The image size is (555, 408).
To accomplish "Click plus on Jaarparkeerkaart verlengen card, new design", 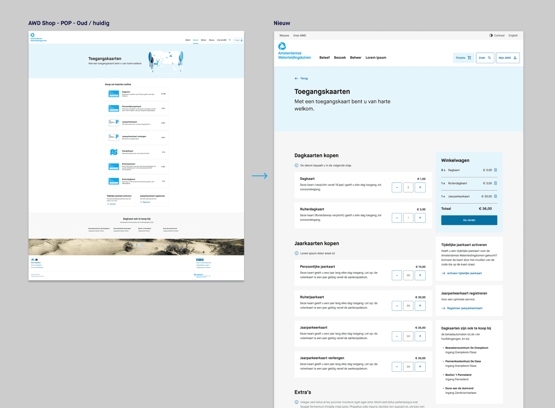I will [x=420, y=367].
